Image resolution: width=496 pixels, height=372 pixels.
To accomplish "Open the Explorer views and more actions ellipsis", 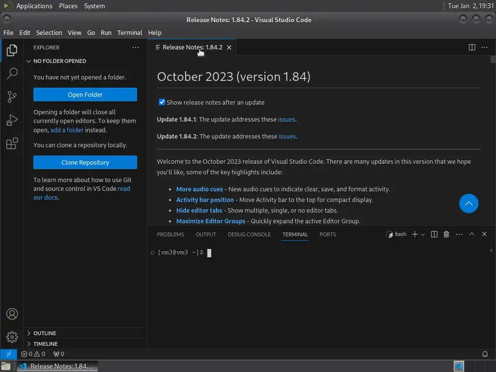I will (136, 47).
